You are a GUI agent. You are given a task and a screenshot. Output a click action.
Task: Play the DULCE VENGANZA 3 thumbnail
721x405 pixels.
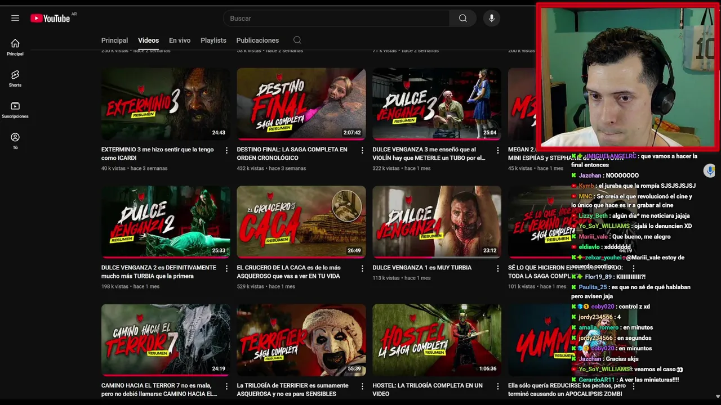(437, 104)
